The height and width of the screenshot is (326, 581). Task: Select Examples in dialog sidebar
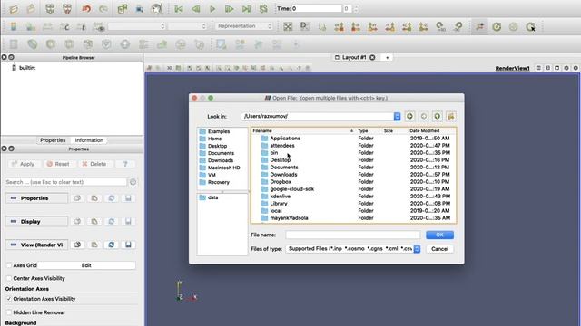click(x=219, y=131)
